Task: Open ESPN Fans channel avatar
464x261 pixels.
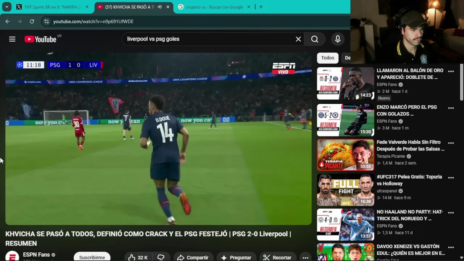Action: click(x=12, y=257)
